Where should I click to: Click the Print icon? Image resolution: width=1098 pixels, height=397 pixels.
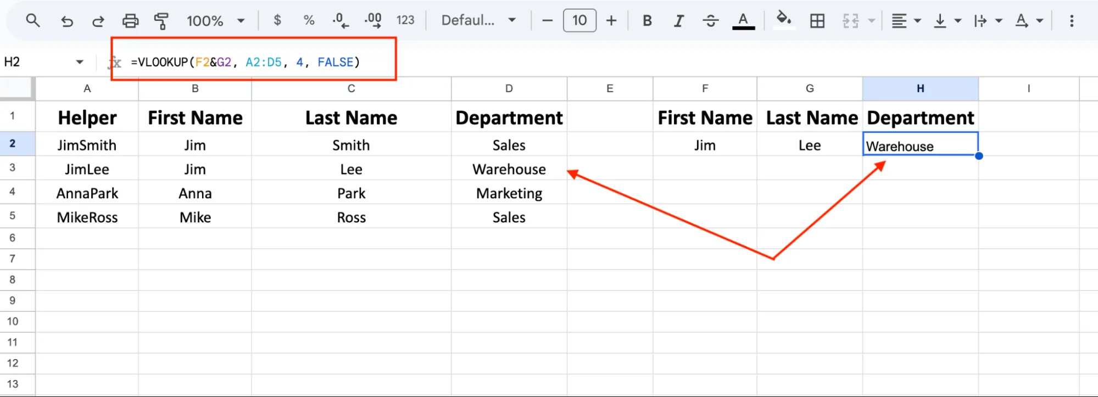(x=130, y=21)
